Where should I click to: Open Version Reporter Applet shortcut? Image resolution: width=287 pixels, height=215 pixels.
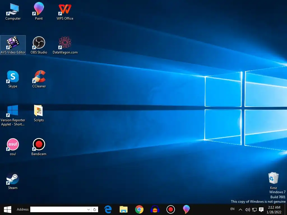point(13,115)
